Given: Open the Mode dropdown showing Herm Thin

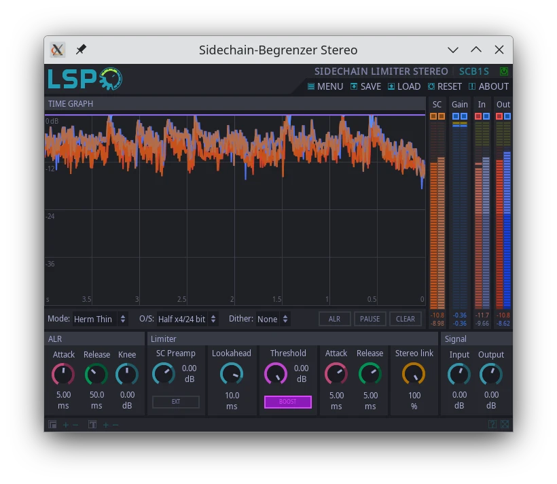Looking at the screenshot, I should pyautogui.click(x=100, y=319).
